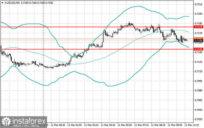Click the 11 Mar 11:15 time label
This screenshot has height=128, width=204.
point(191,125)
